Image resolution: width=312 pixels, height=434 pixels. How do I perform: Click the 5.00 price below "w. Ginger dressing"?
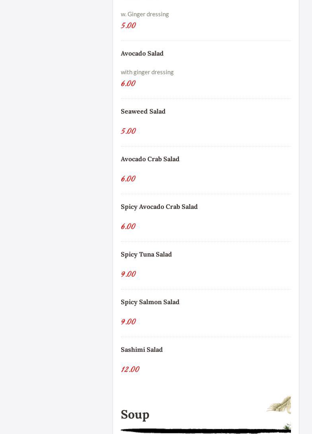pos(128,25)
